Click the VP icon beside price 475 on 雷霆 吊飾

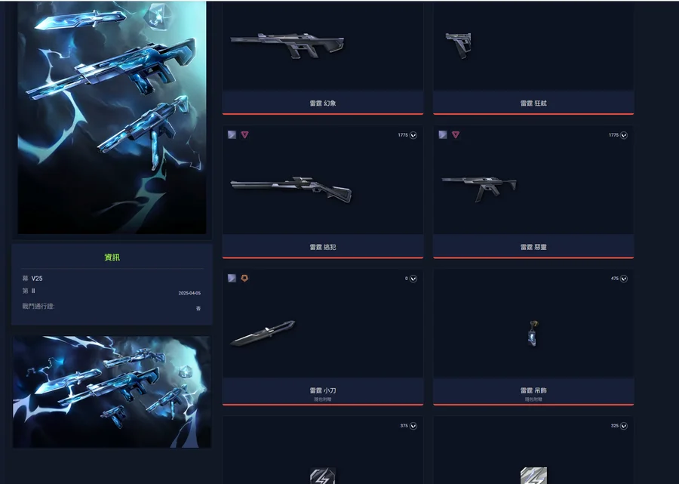pos(624,279)
